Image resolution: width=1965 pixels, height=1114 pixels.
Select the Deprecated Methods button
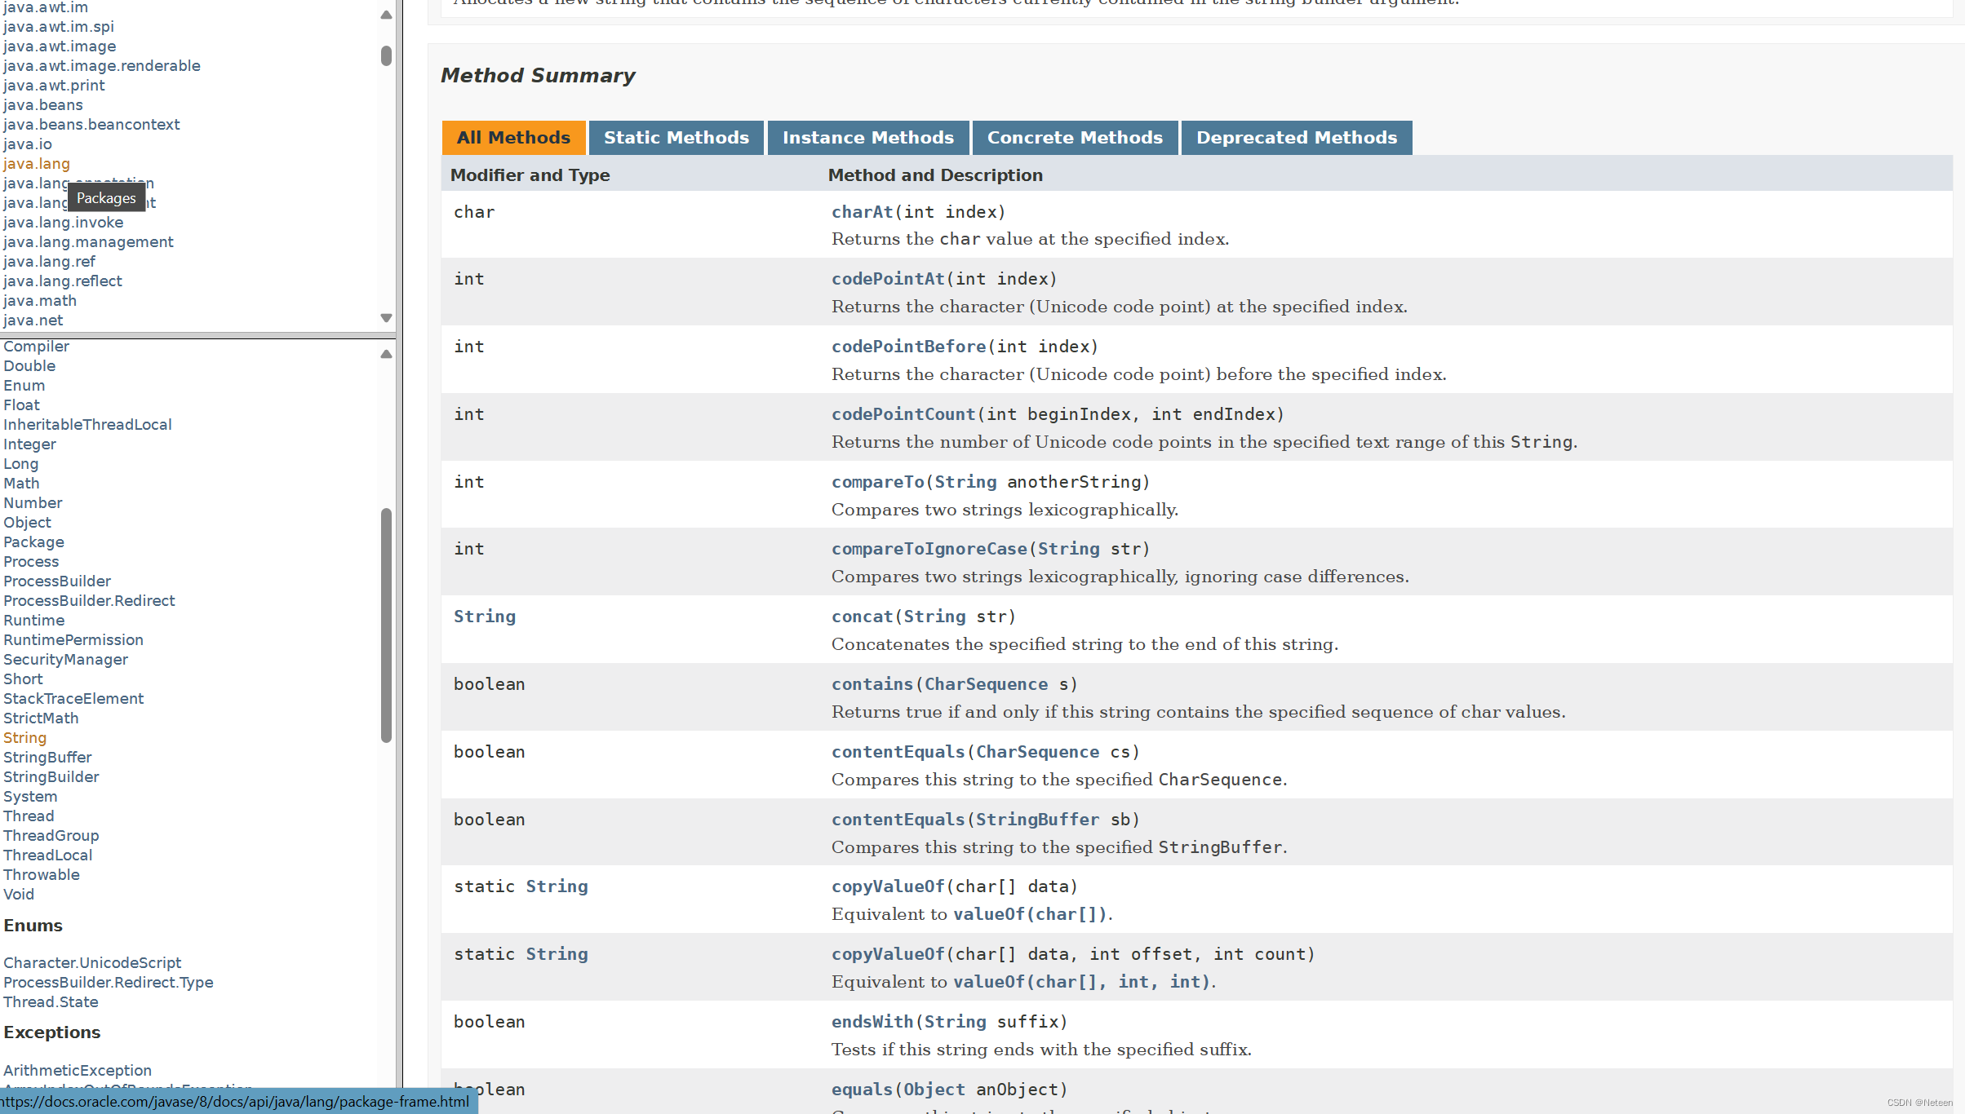tap(1294, 136)
